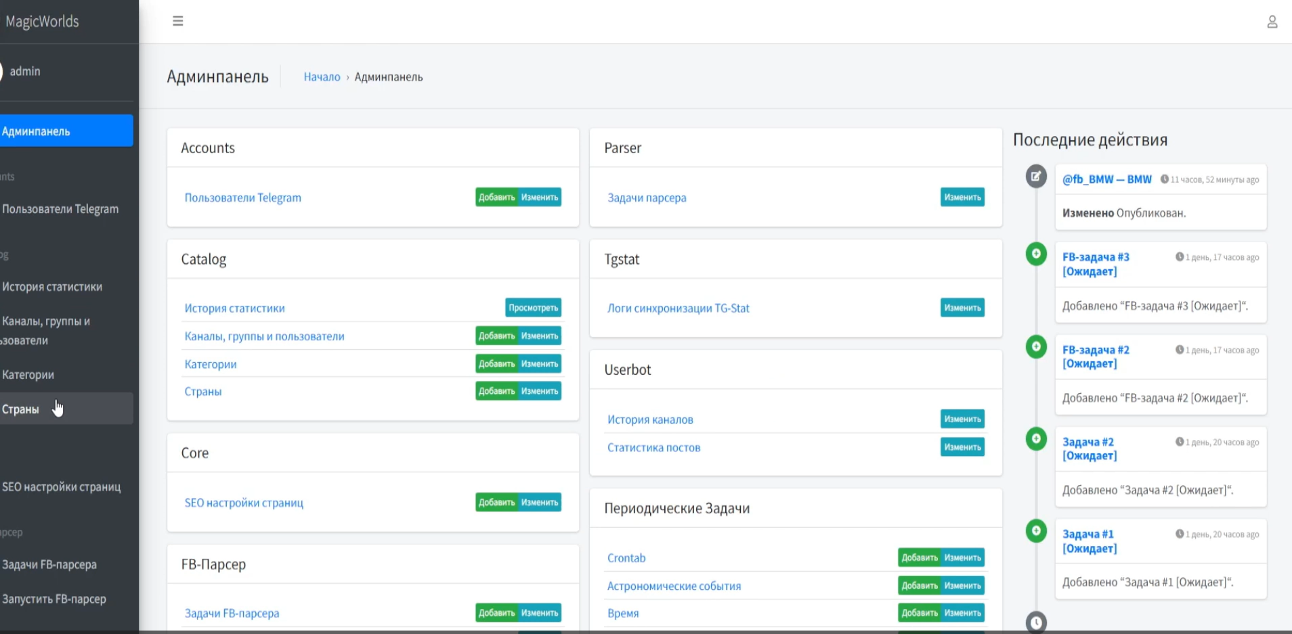
Task: Click the green plus icon beside Задача #2
Action: point(1036,438)
